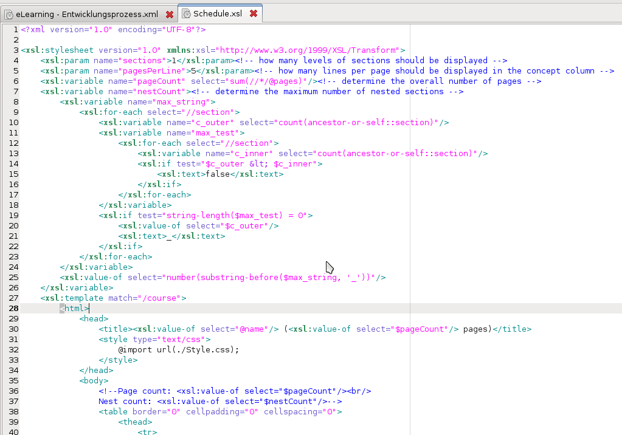
Task: Click the xml version declaration on line 1
Action: (x=114, y=30)
